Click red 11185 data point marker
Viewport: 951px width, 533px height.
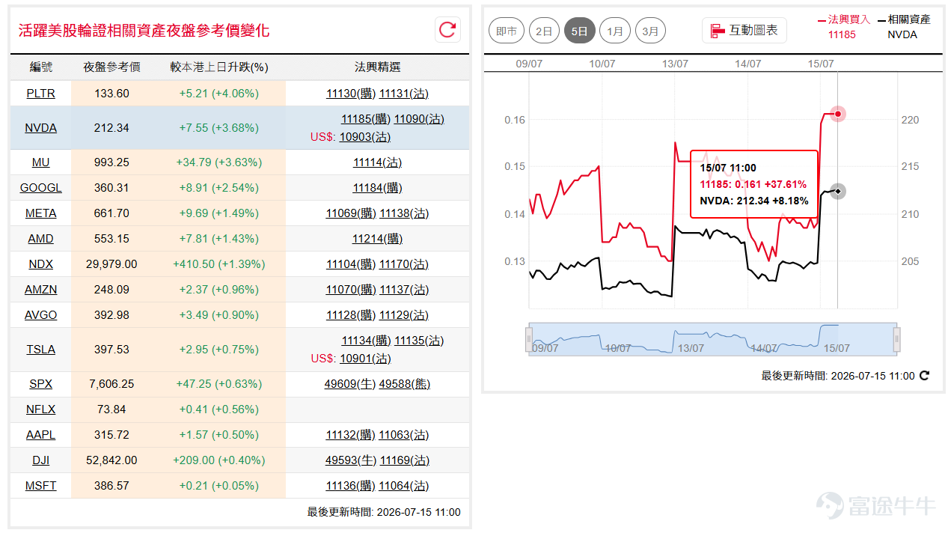coord(838,115)
